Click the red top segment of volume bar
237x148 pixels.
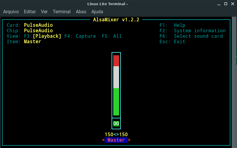(x=116, y=61)
